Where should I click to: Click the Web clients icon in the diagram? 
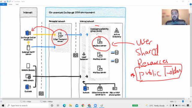coord(28,76)
